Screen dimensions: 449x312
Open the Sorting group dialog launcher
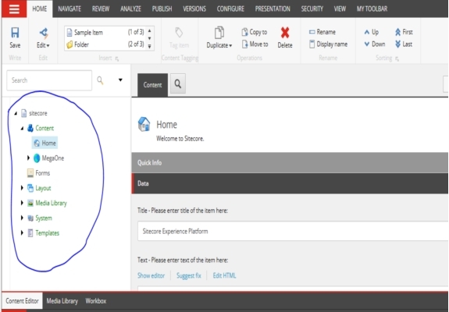[397, 58]
